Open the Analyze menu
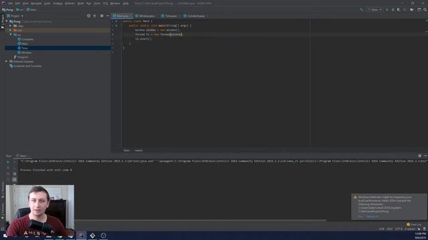This screenshot has height=240, width=428. [x=58, y=3]
